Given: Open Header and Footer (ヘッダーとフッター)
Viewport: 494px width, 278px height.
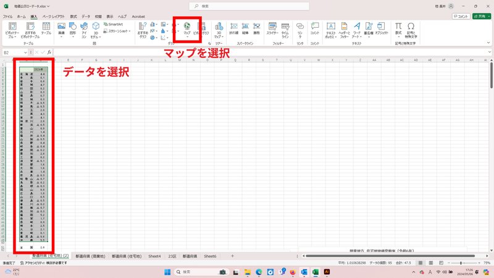Looking at the screenshot, I should [344, 30].
